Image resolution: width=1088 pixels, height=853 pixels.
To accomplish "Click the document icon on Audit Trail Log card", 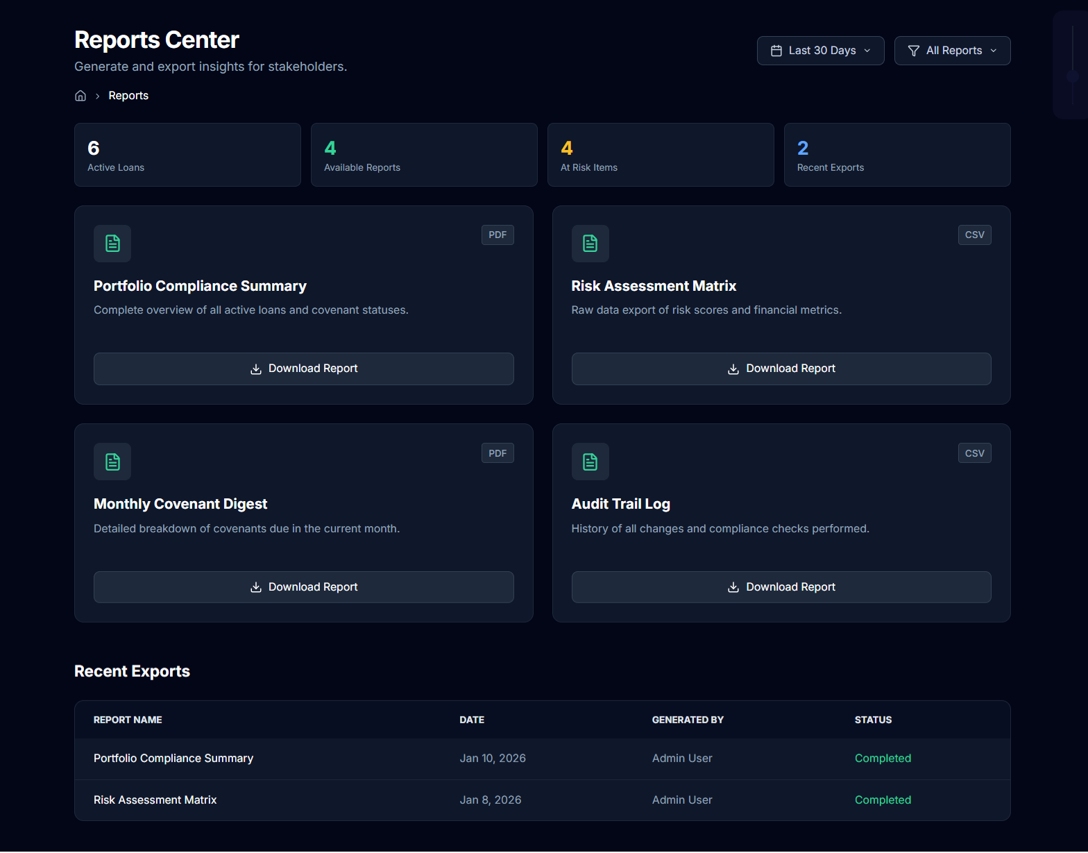I will point(590,462).
